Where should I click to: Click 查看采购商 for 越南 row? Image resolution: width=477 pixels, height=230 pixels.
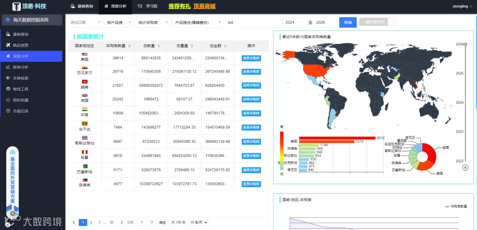coord(251,85)
